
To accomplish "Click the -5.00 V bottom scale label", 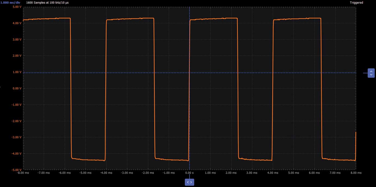I will (x=16, y=170).
